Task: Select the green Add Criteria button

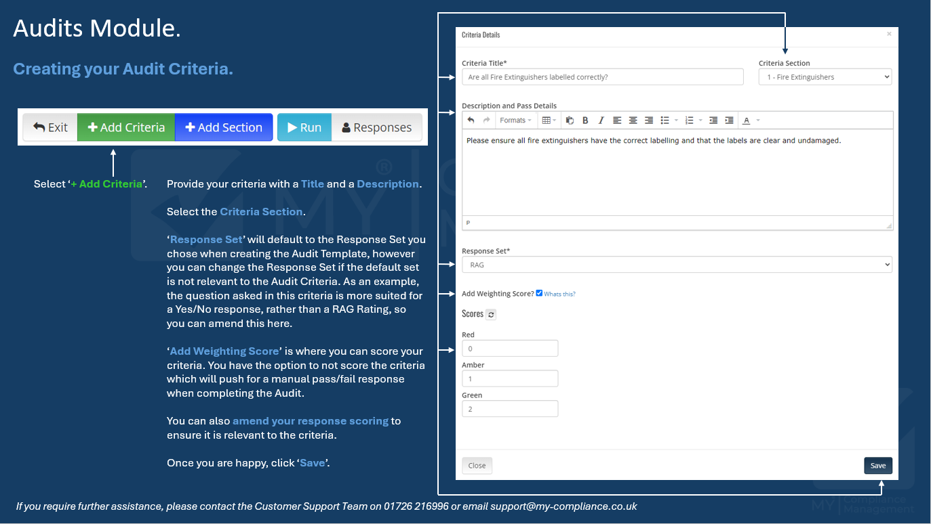Action: (126, 127)
